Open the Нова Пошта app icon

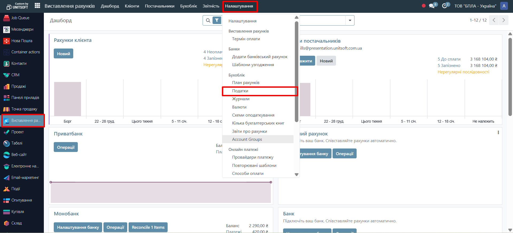[6, 41]
